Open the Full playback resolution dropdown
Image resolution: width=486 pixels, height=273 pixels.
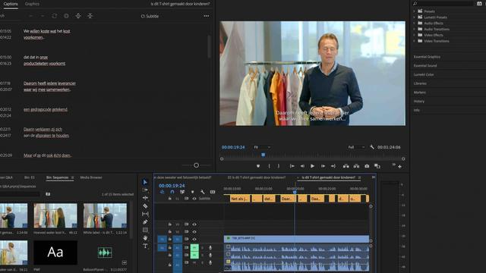tap(356, 147)
